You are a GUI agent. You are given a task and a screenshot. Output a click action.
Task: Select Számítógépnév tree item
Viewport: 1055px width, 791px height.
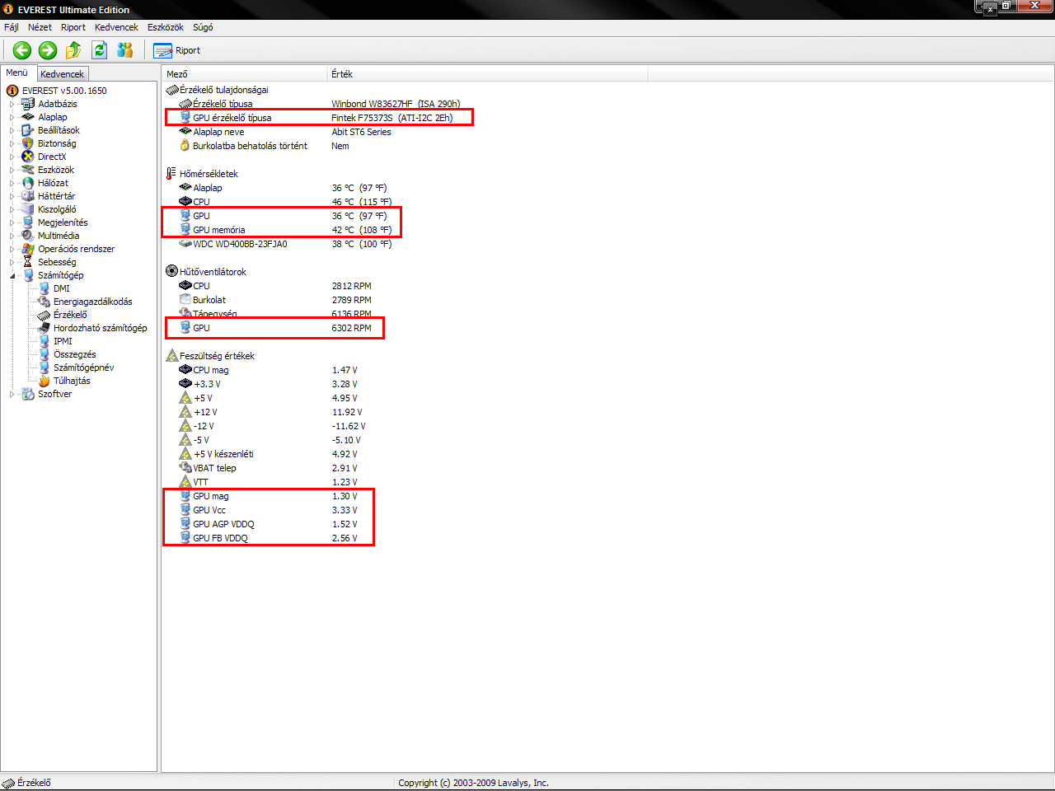[x=83, y=367]
